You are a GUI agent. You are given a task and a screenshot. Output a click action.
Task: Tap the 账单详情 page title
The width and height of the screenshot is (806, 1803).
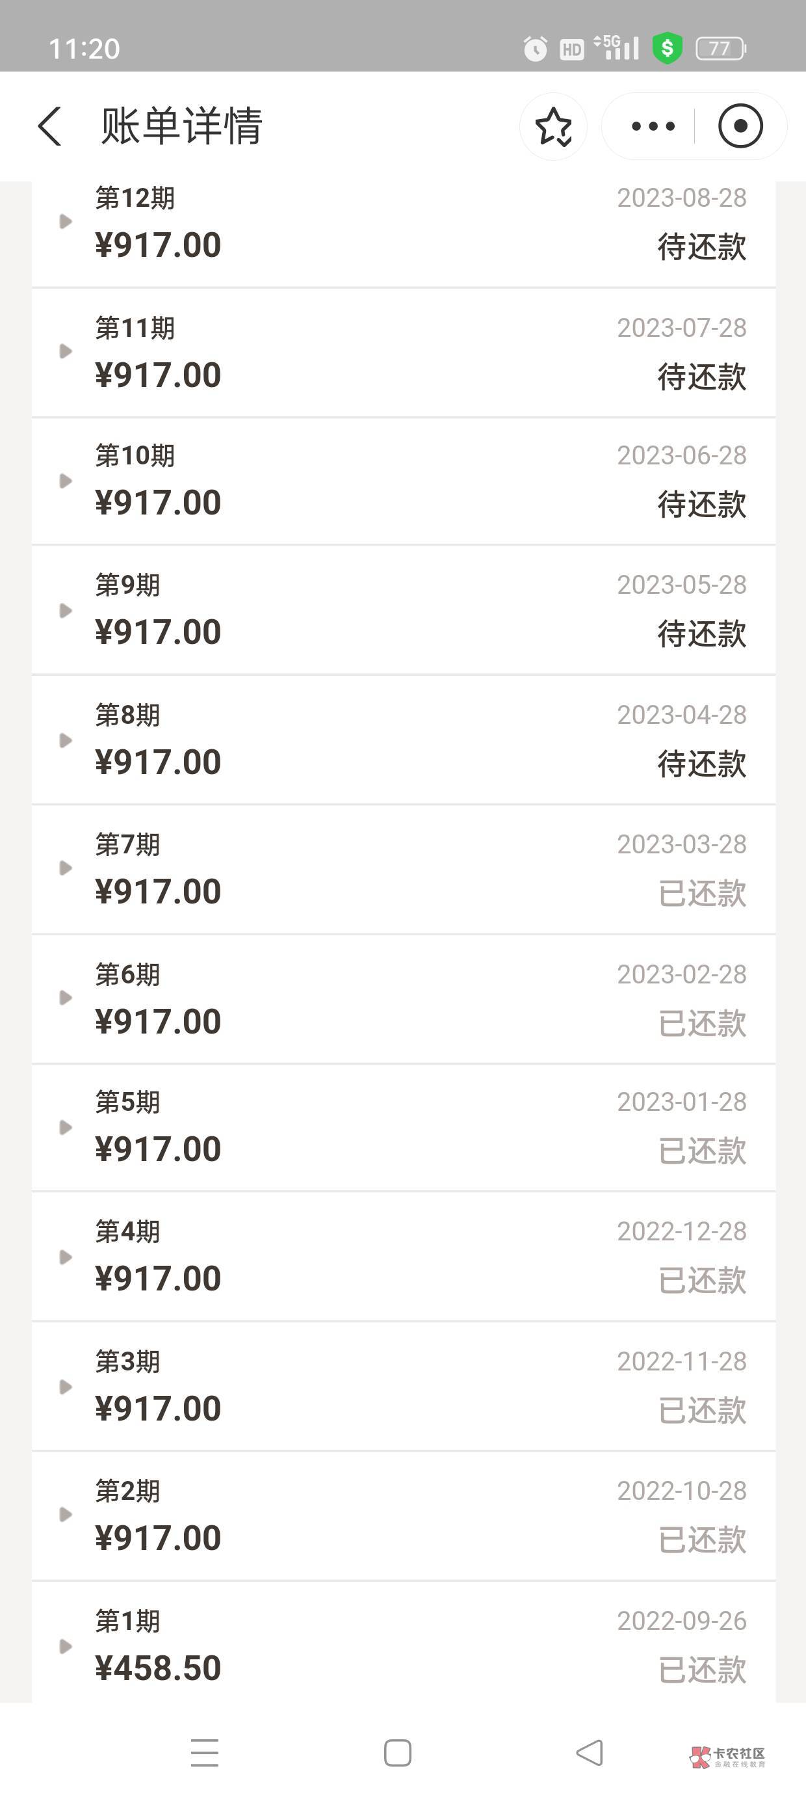coord(181,127)
